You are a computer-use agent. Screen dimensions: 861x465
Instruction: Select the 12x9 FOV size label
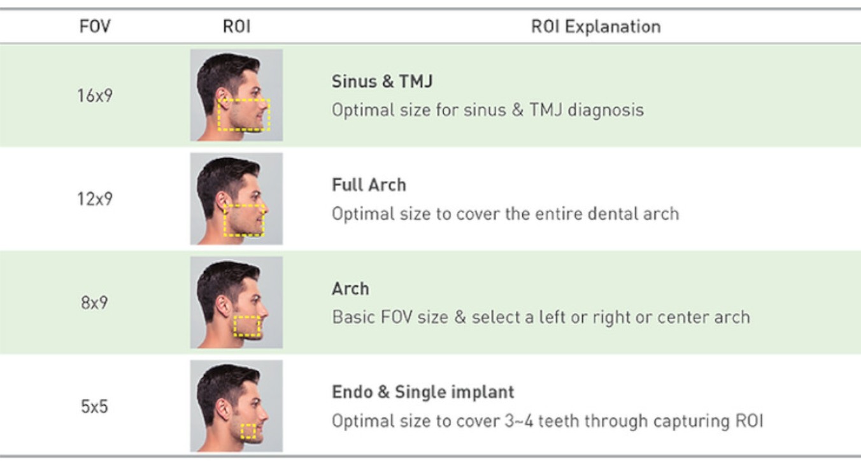95,199
